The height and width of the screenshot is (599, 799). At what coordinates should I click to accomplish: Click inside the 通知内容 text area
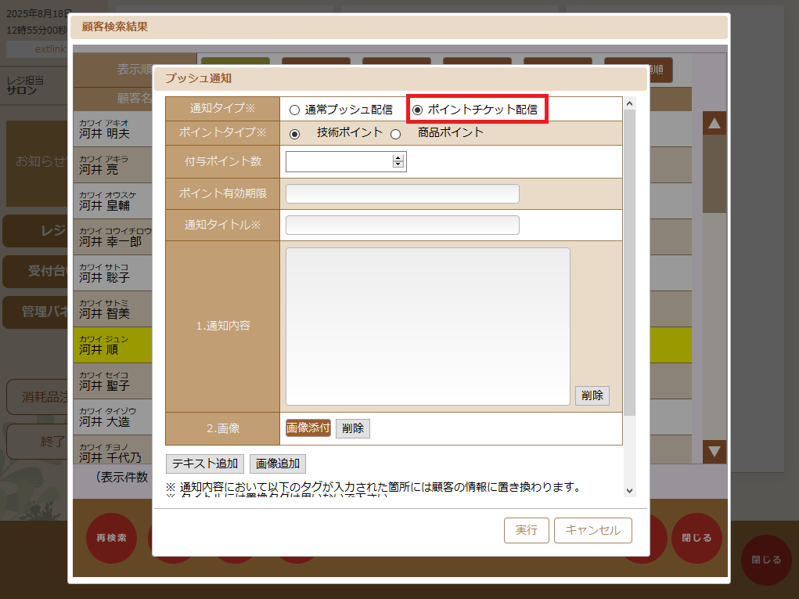(427, 326)
